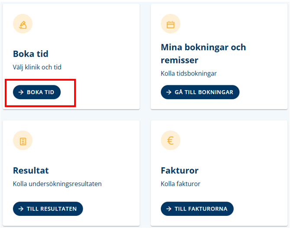Go to bookings with GÅ TILL BOKNINGAR

(200, 92)
